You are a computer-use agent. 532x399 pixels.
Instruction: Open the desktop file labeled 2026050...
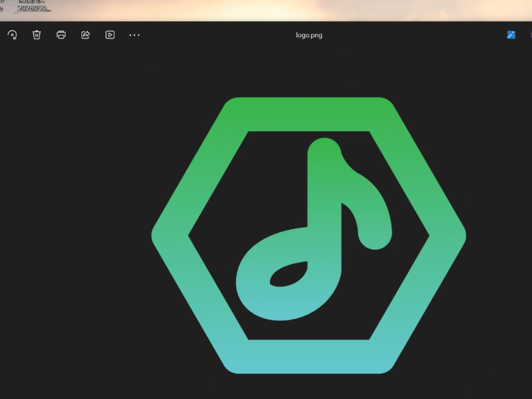33,6
